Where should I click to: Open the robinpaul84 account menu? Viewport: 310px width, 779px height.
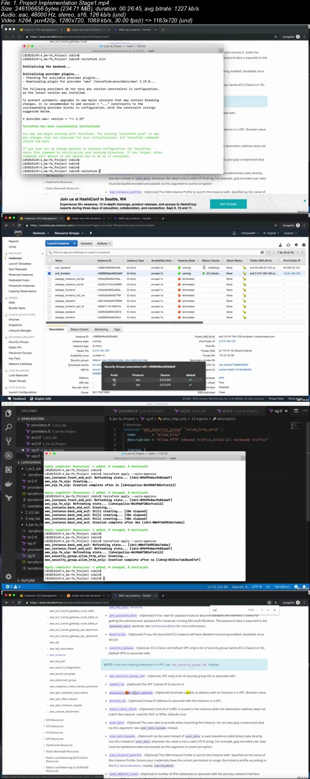(x=250, y=233)
